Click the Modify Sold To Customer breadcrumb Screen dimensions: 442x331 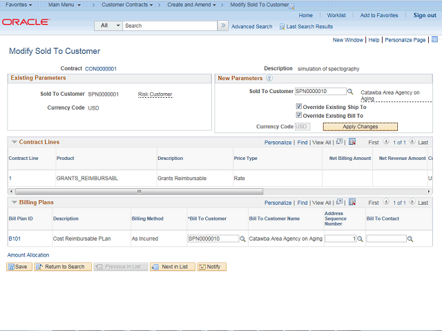(x=260, y=5)
